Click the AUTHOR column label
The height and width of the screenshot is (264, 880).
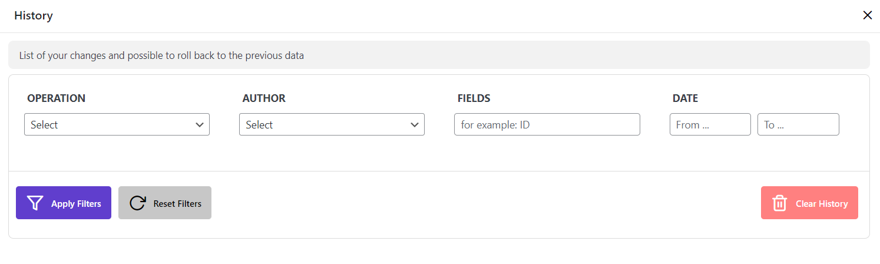pyautogui.click(x=264, y=98)
